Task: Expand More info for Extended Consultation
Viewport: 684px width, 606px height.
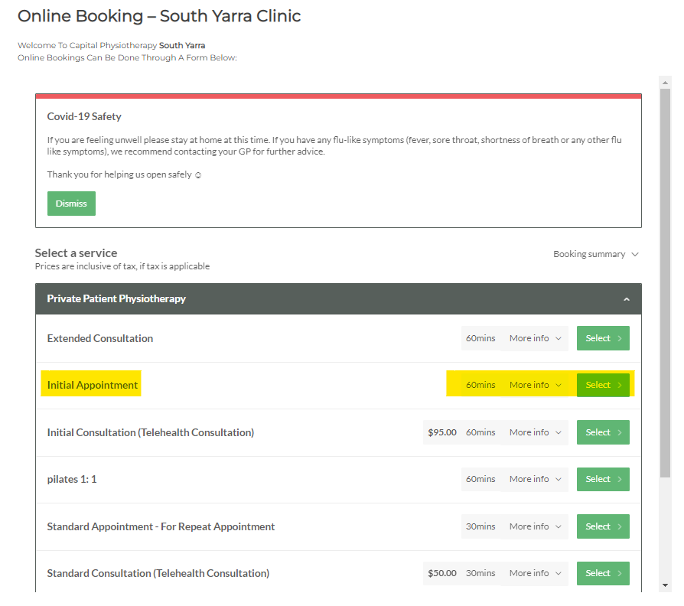Action: 536,337
